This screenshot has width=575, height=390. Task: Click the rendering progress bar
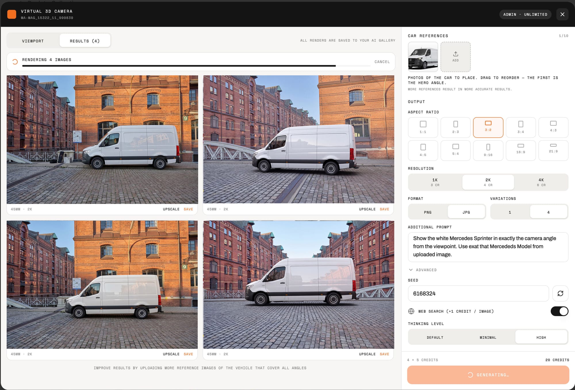coord(196,66)
